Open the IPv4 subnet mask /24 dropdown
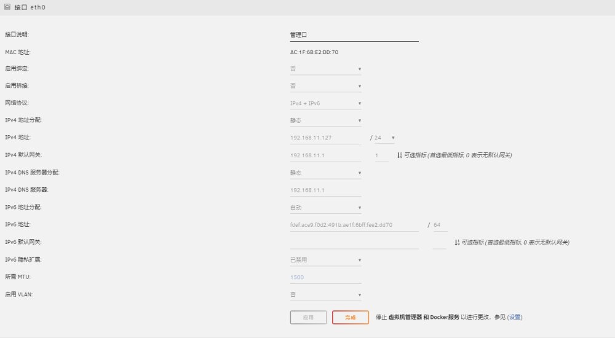 384,138
